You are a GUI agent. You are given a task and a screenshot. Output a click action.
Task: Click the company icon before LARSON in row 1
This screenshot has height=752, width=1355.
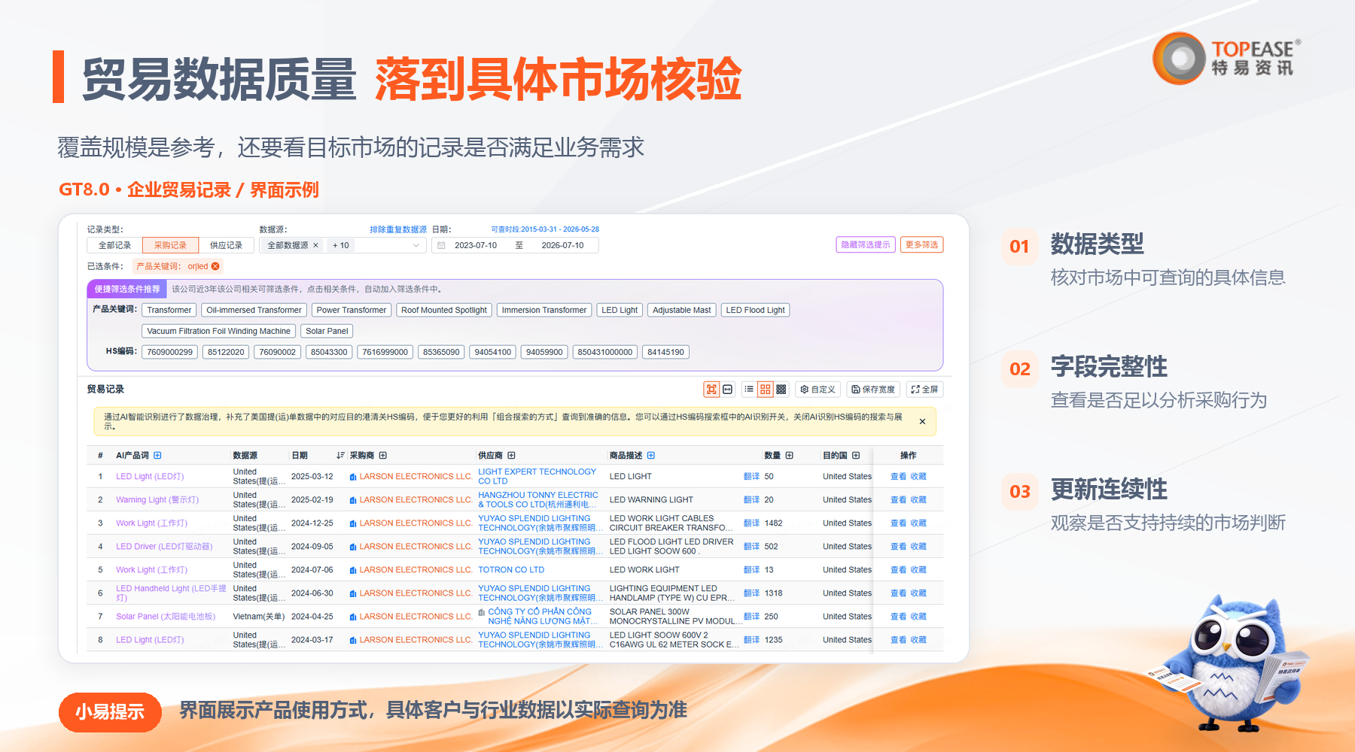[x=353, y=477]
